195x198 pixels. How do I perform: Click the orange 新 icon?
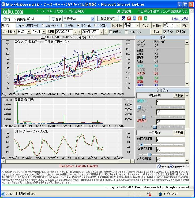click(x=140, y=19)
